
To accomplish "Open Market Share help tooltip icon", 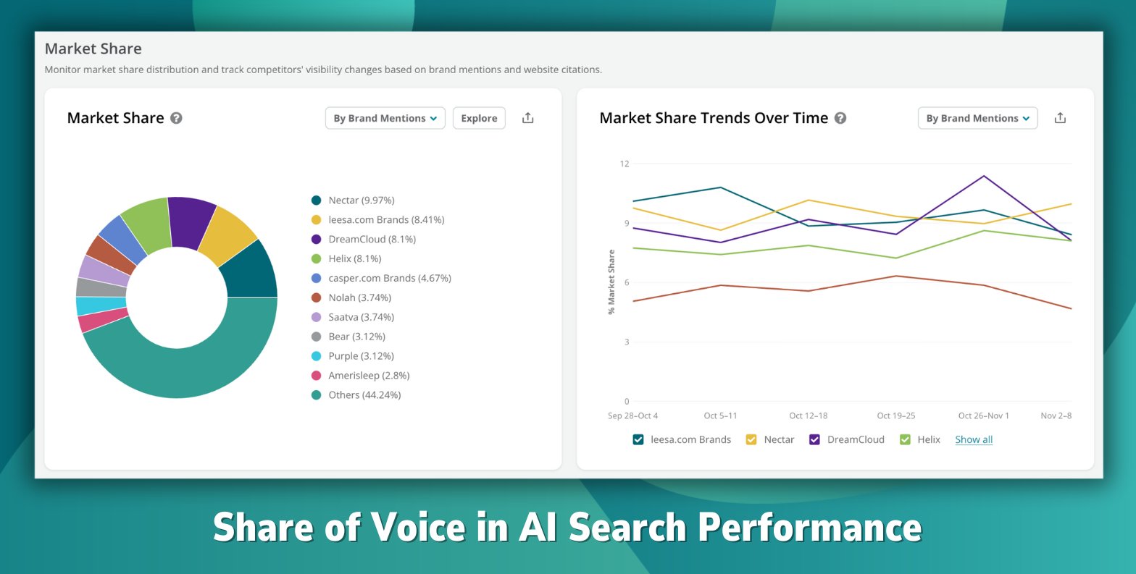I will (176, 118).
